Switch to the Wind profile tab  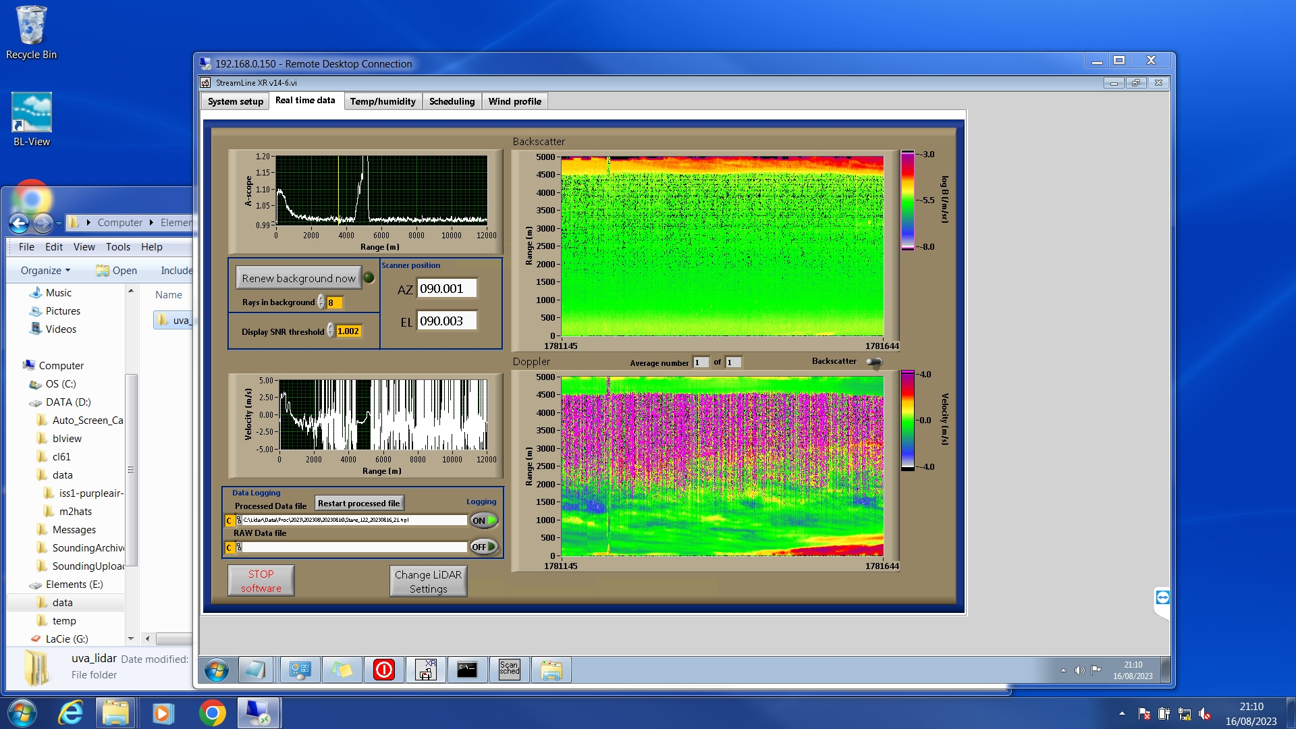(514, 101)
